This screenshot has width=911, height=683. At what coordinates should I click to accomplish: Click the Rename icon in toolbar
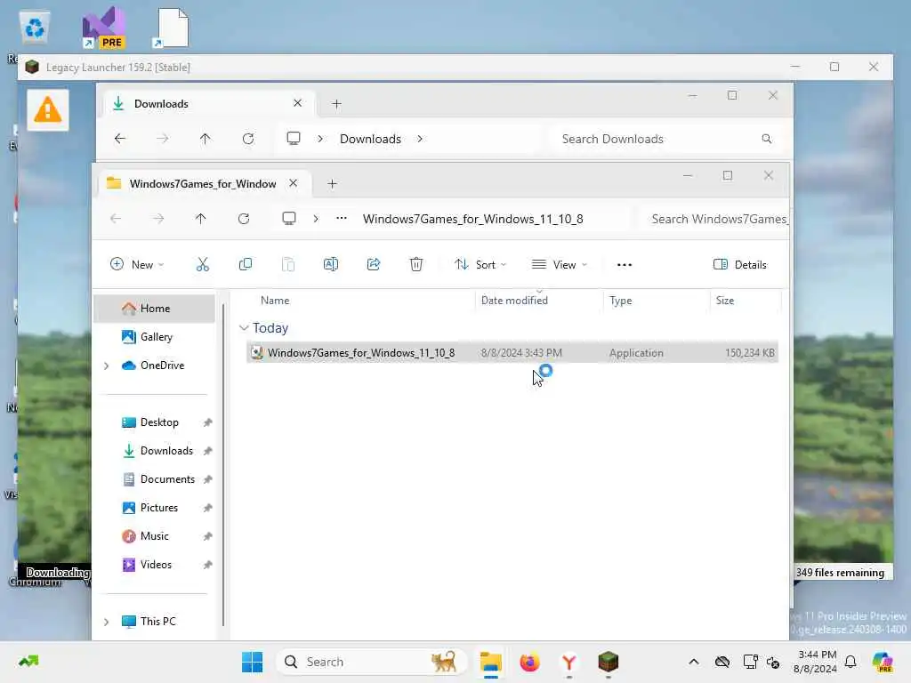tap(331, 265)
